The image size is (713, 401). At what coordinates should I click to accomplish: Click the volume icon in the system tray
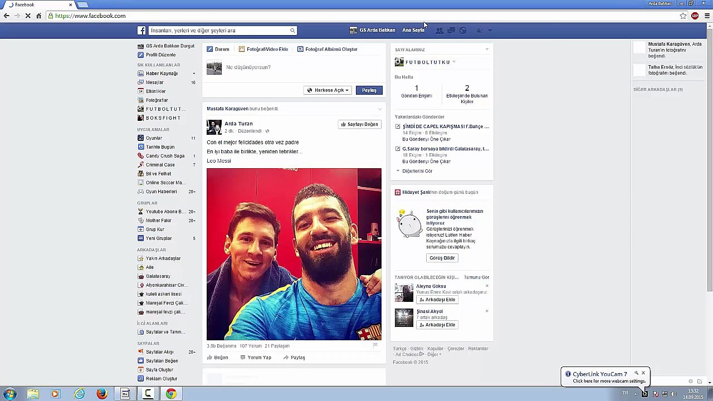click(673, 394)
